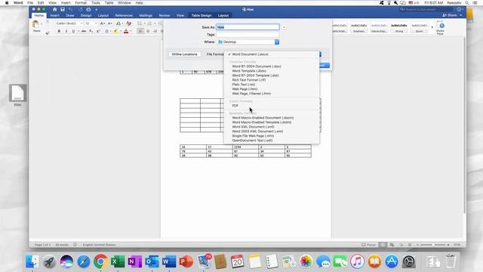Open PowerPoint in the Dock

coord(186,262)
